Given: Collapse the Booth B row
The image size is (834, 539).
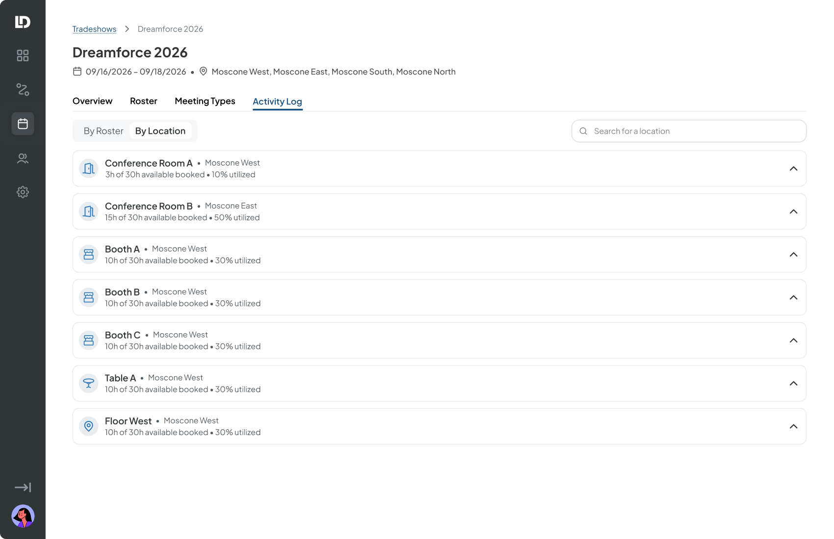Looking at the screenshot, I should tap(793, 297).
